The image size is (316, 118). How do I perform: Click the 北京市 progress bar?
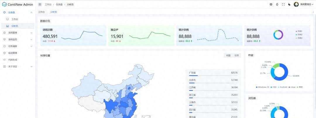click(213, 83)
